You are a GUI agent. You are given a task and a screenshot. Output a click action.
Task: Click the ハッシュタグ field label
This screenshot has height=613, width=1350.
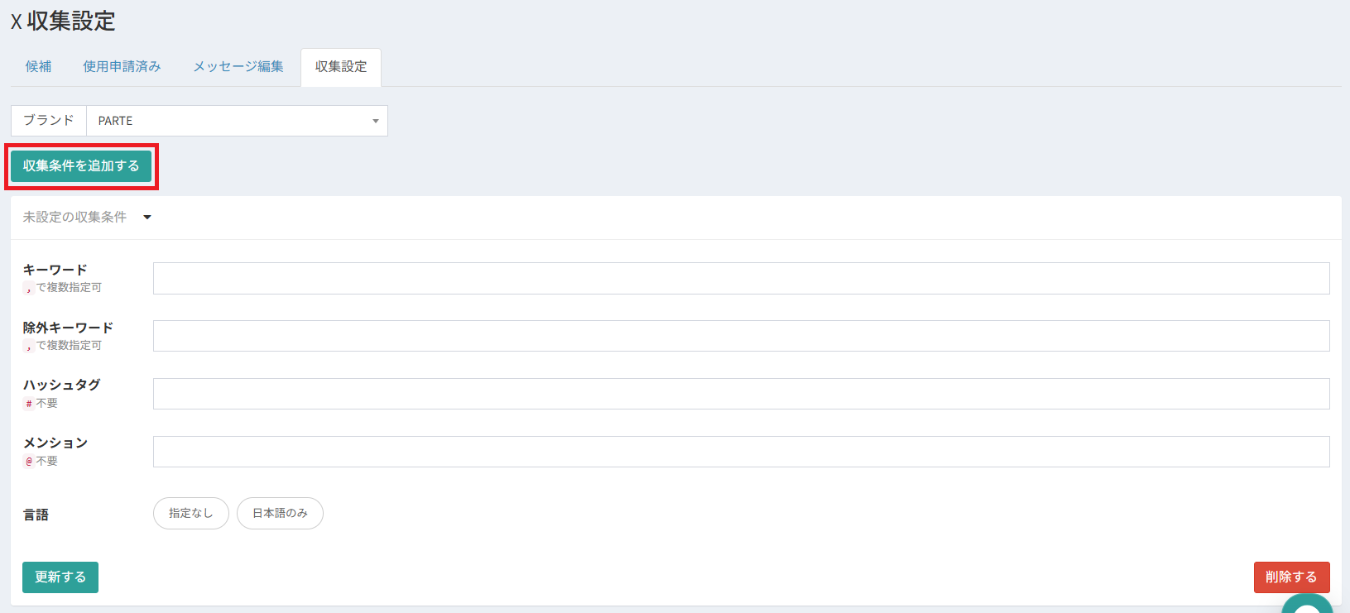(61, 385)
